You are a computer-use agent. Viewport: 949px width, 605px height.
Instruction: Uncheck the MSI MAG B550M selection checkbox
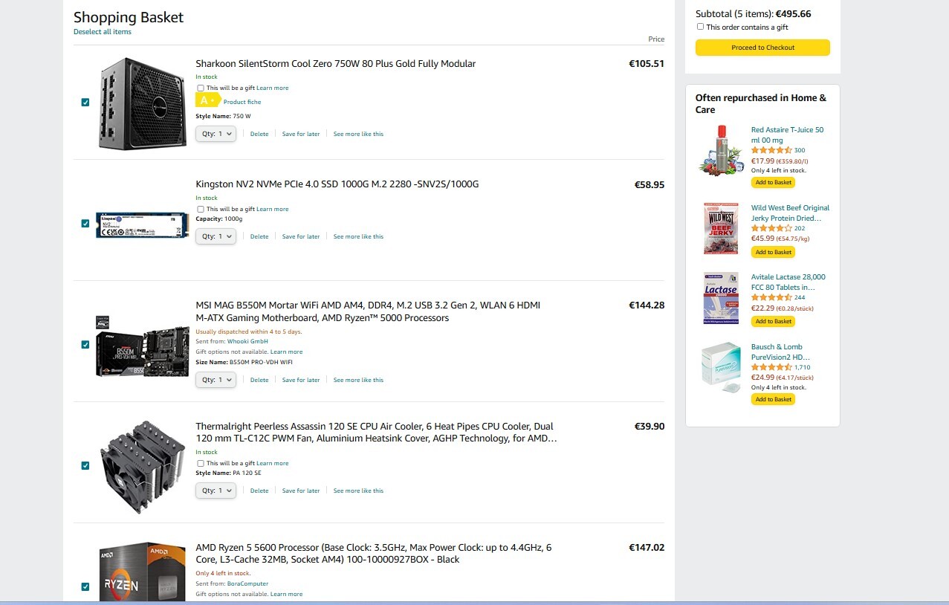(x=85, y=345)
